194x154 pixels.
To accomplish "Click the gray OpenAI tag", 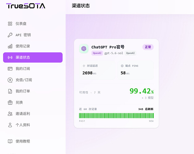I will 130,53.
